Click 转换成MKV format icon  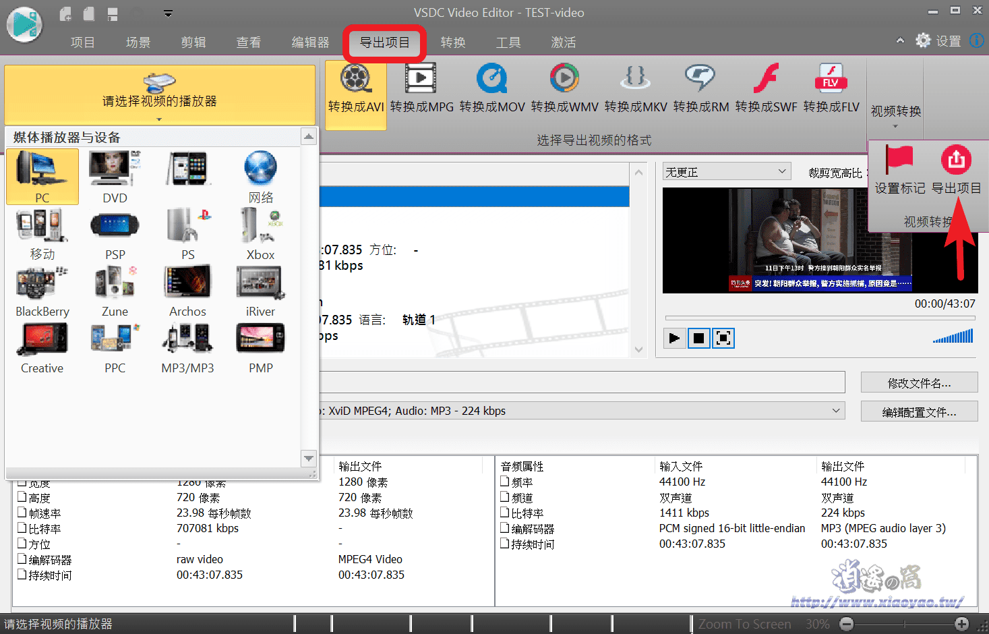[635, 89]
